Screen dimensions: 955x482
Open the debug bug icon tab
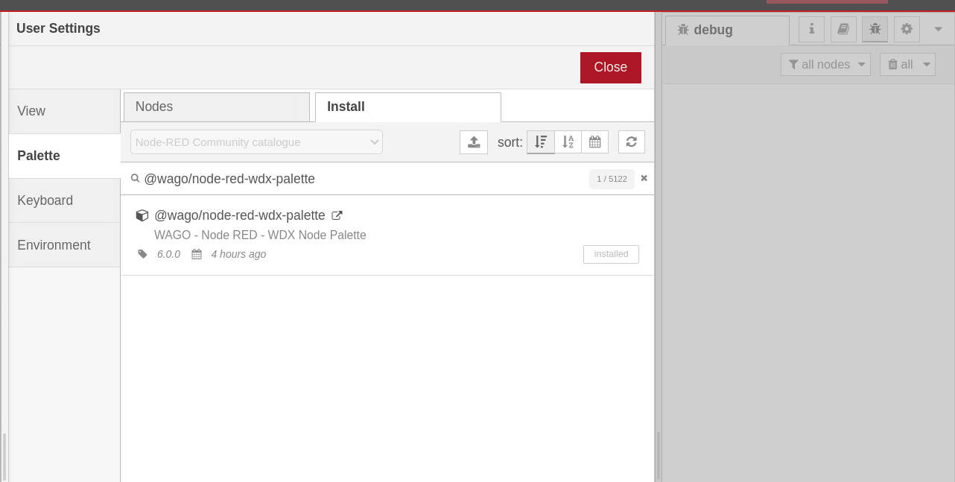click(875, 29)
